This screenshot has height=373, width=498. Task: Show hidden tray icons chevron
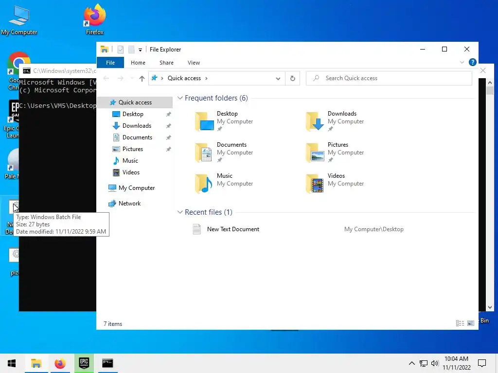click(411, 363)
